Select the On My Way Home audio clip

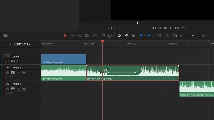pos(197,89)
